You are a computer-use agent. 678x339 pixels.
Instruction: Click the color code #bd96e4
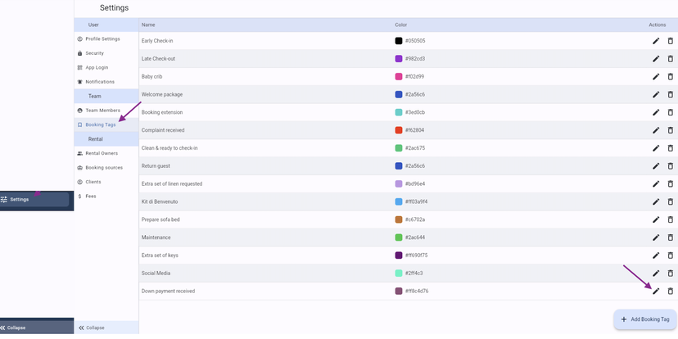coord(415,183)
